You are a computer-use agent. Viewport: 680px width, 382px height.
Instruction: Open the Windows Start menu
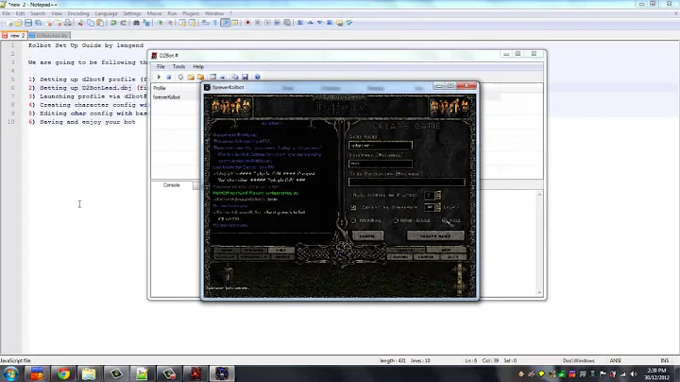[10, 373]
